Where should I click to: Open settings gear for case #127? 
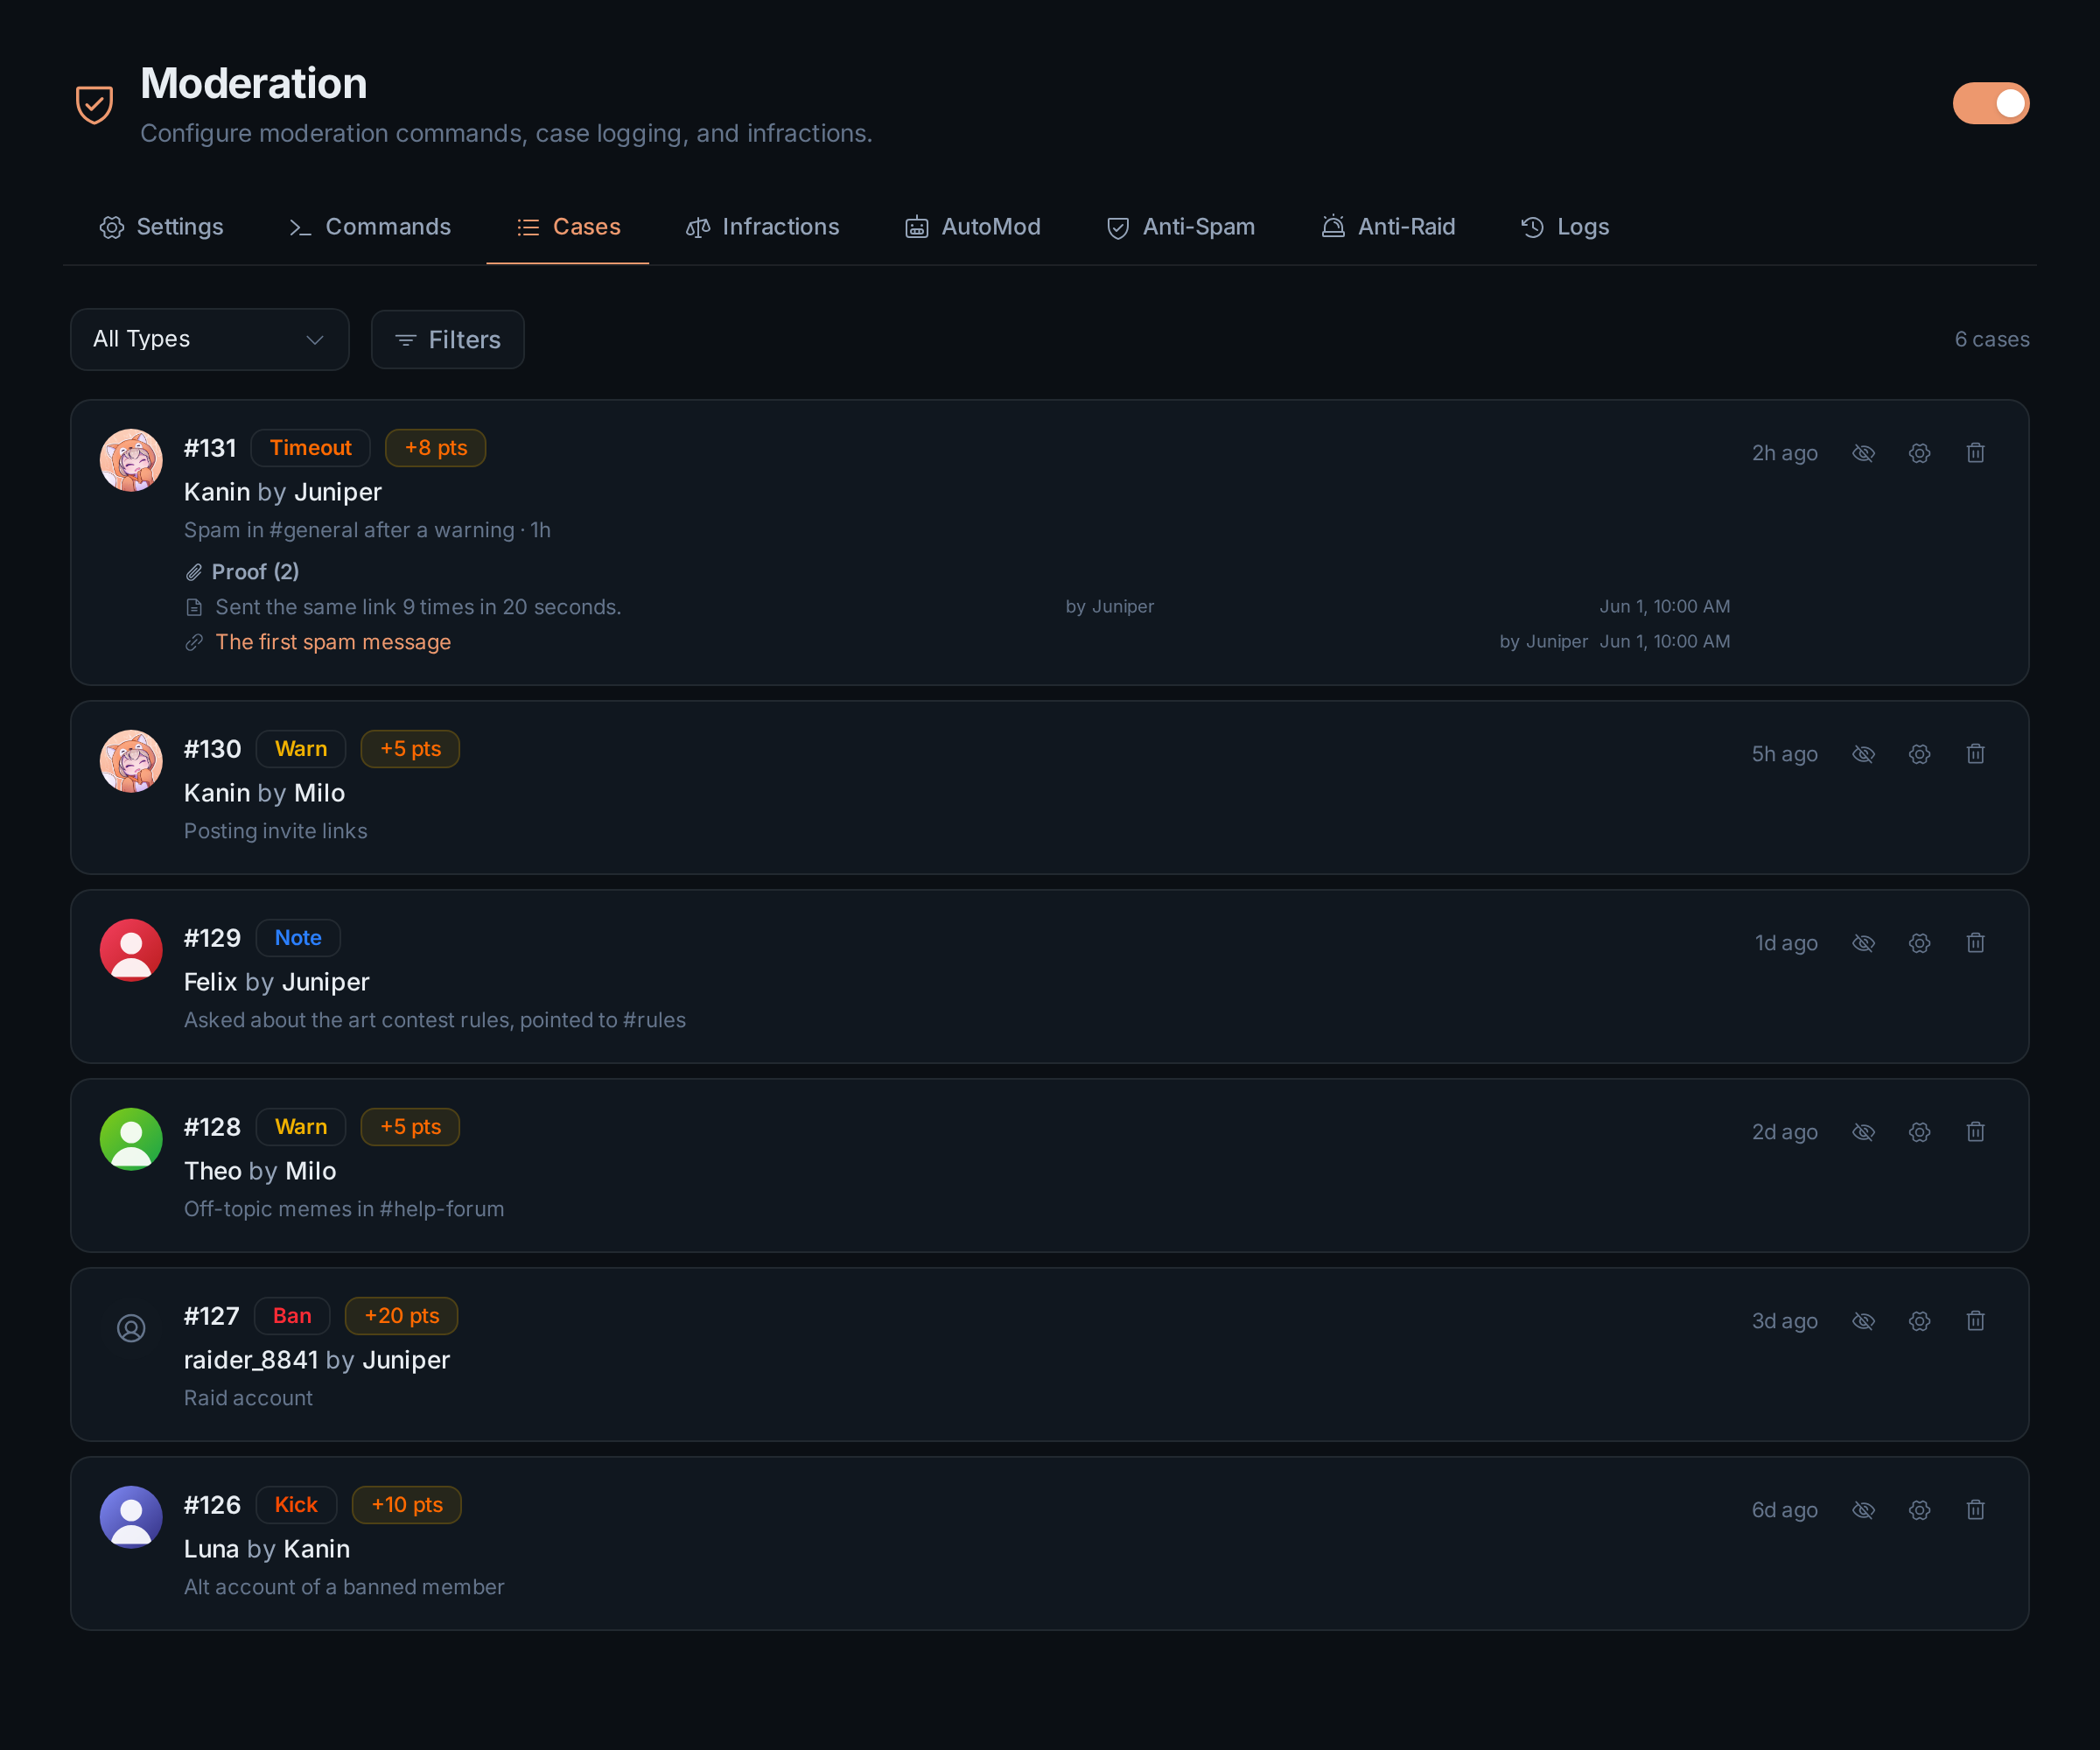pos(1919,1321)
